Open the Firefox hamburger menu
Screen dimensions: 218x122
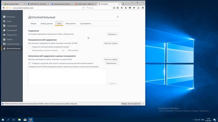click(x=143, y=8)
